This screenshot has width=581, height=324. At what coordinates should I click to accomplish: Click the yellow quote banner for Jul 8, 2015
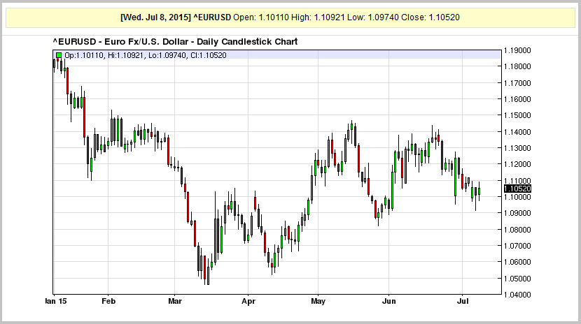point(290,17)
